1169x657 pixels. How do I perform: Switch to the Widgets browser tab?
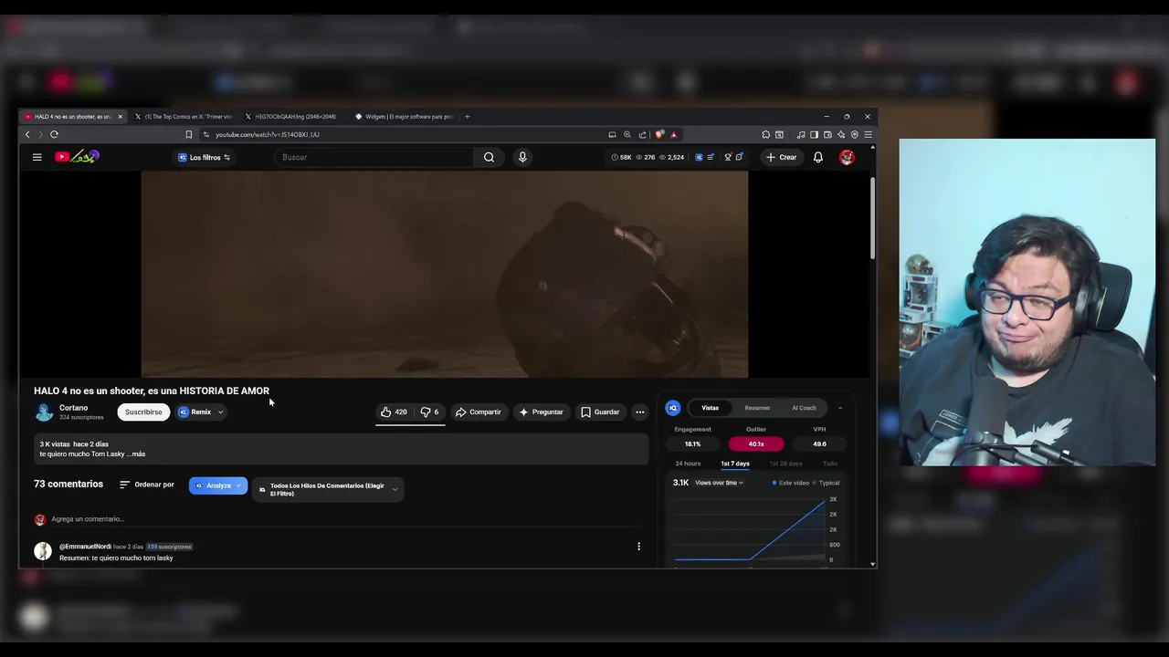click(404, 117)
